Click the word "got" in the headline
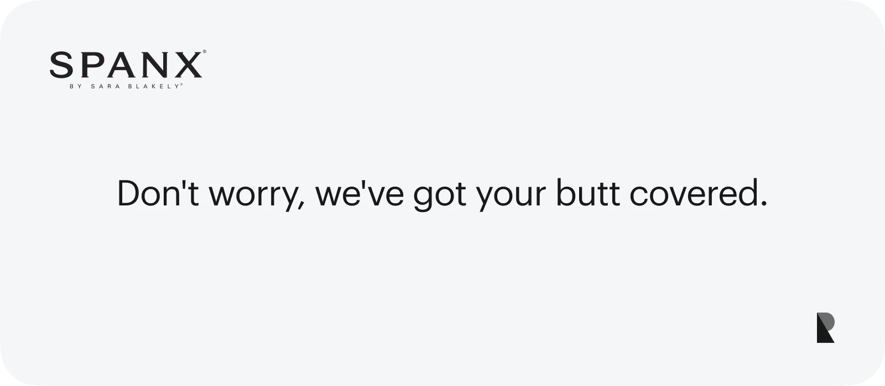Viewport: 885px width, 386px height. click(440, 194)
